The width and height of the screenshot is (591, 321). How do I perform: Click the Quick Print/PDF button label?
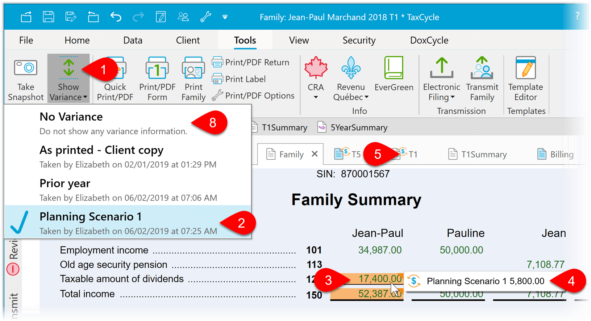tap(115, 92)
